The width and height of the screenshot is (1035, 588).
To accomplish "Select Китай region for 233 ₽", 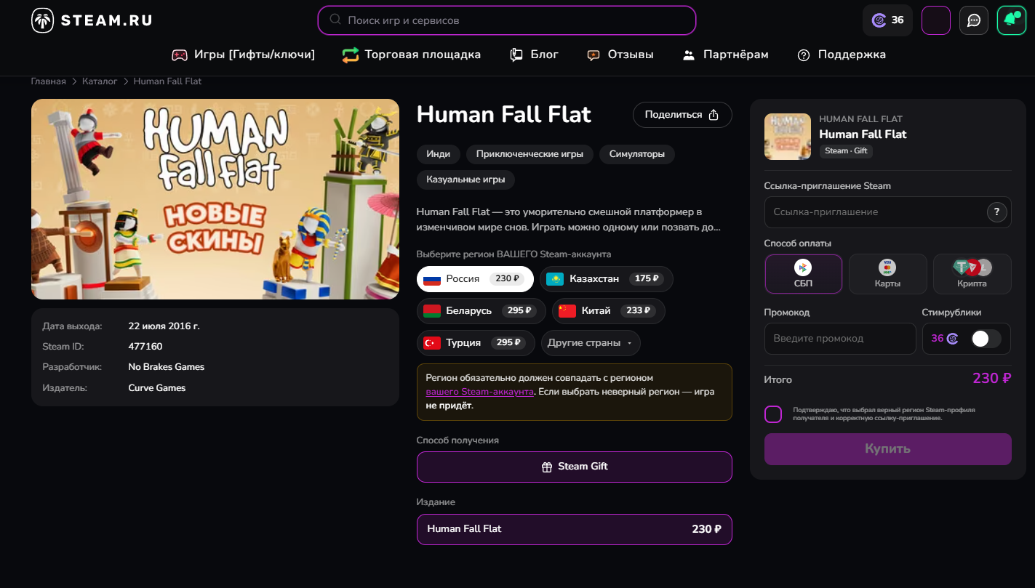I will tap(609, 311).
